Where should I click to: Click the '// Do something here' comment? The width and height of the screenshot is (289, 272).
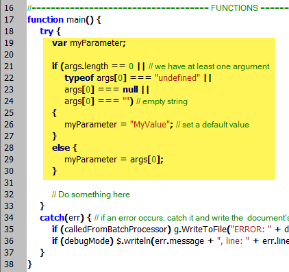(x=91, y=195)
